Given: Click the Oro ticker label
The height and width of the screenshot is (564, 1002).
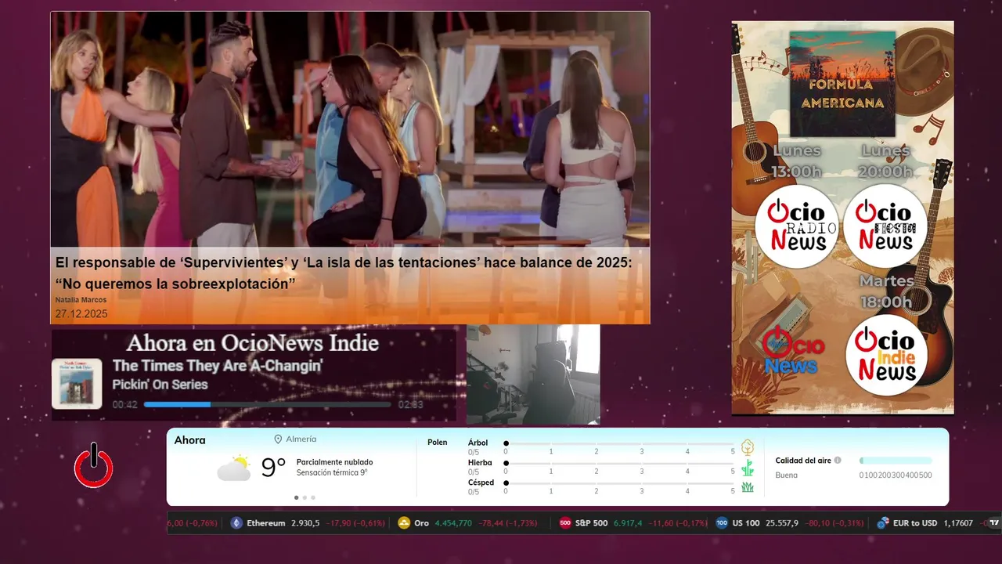Looking at the screenshot, I should 421,523.
